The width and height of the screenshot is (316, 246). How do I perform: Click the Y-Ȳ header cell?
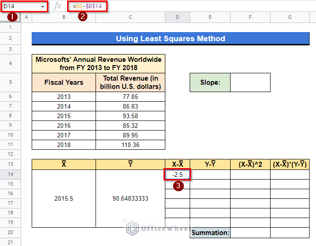pyautogui.click(x=210, y=164)
